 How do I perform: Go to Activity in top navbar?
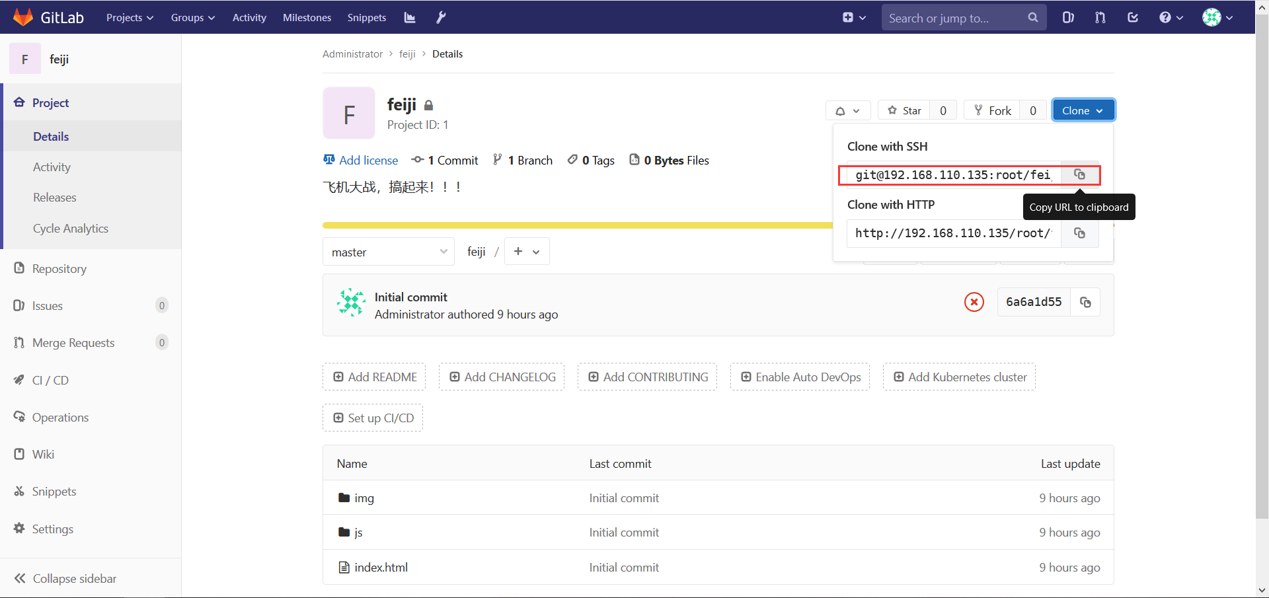pyautogui.click(x=249, y=18)
